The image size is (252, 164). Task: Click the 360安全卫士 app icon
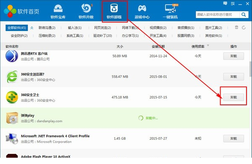[12, 97]
